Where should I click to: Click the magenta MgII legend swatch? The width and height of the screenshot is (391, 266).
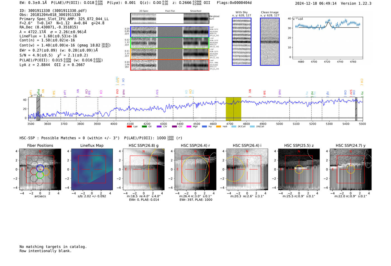[189, 126]
